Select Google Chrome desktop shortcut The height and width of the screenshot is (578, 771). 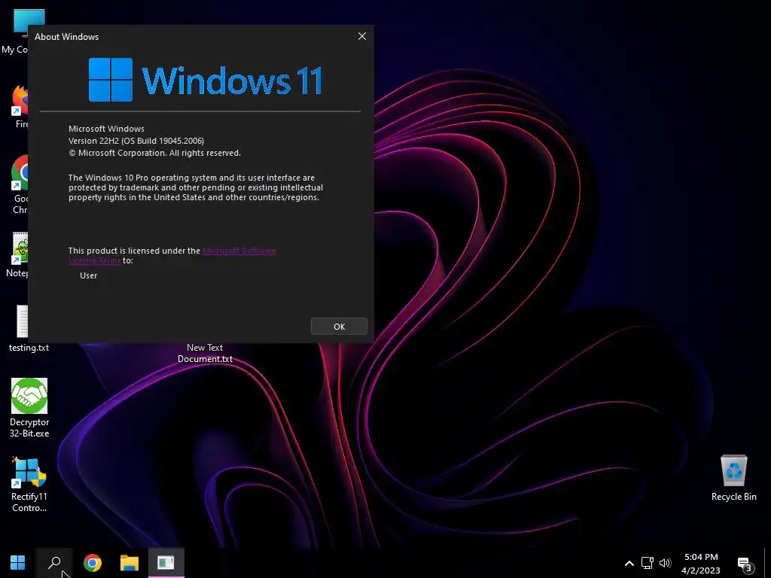click(20, 185)
